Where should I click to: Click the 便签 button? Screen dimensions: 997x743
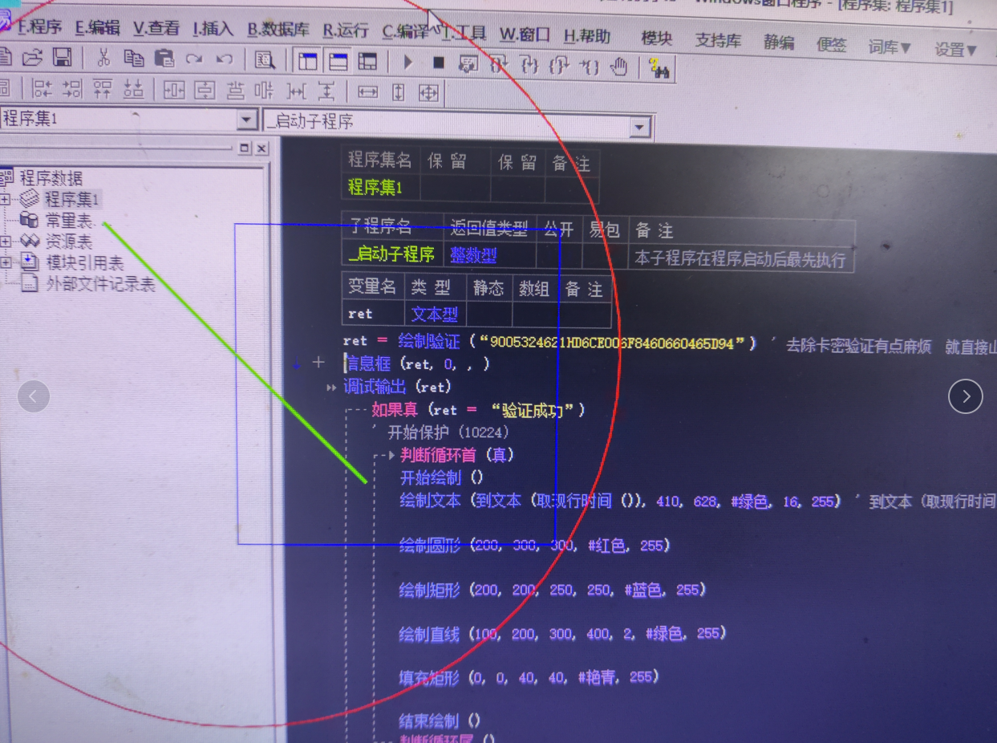click(831, 44)
